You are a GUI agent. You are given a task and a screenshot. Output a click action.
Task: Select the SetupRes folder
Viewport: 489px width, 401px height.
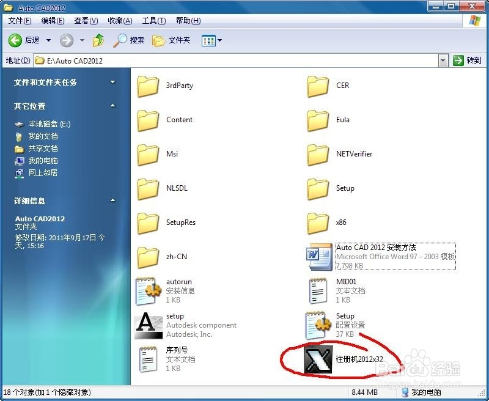(x=166, y=223)
